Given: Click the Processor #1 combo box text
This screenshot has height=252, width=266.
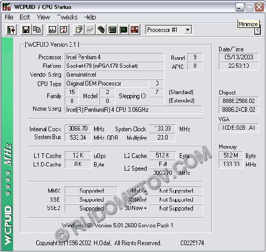Looking at the screenshot, I should (162, 30).
